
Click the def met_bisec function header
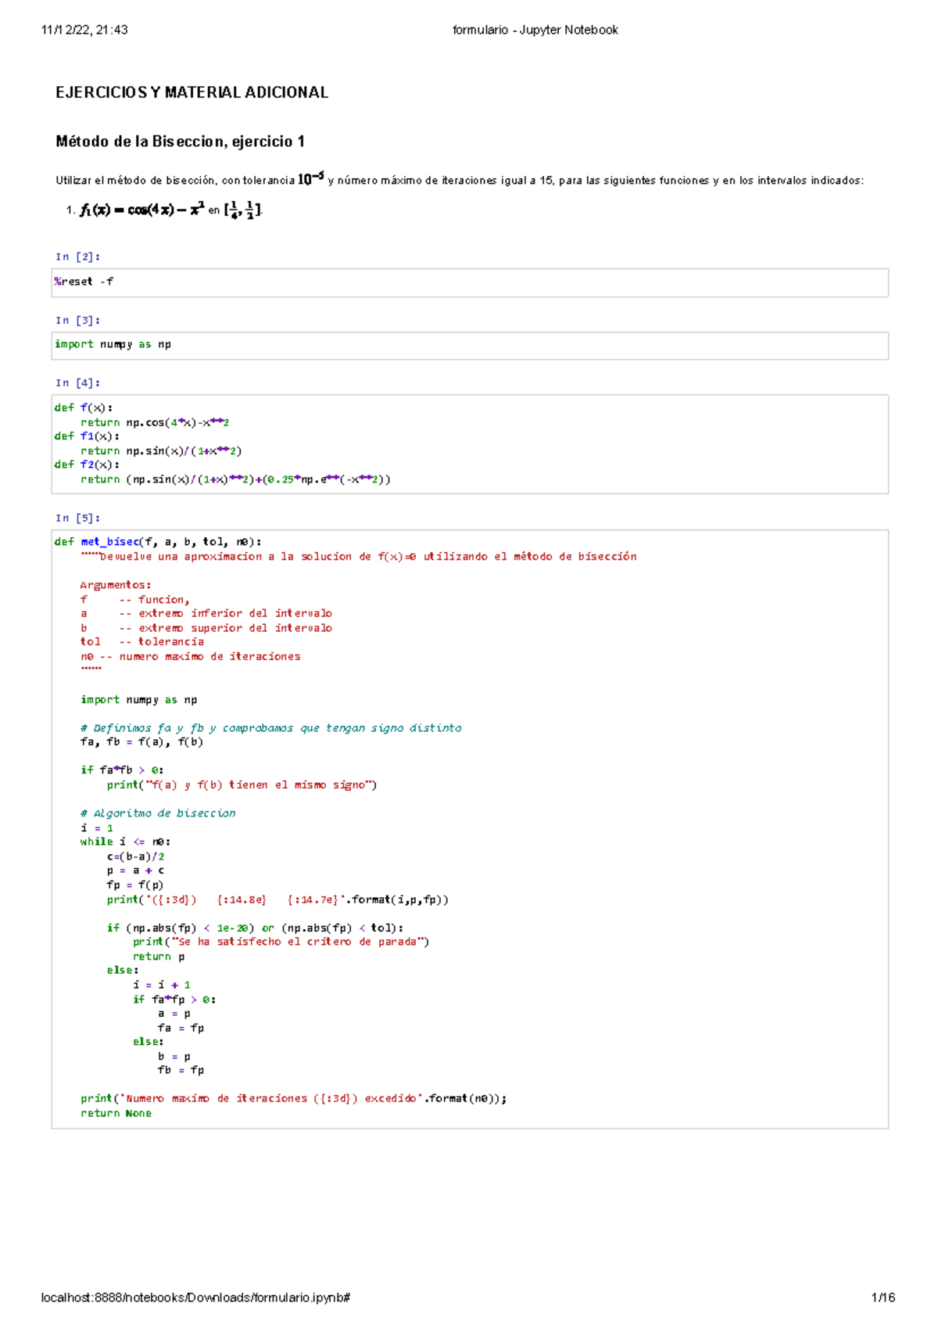click(x=158, y=541)
